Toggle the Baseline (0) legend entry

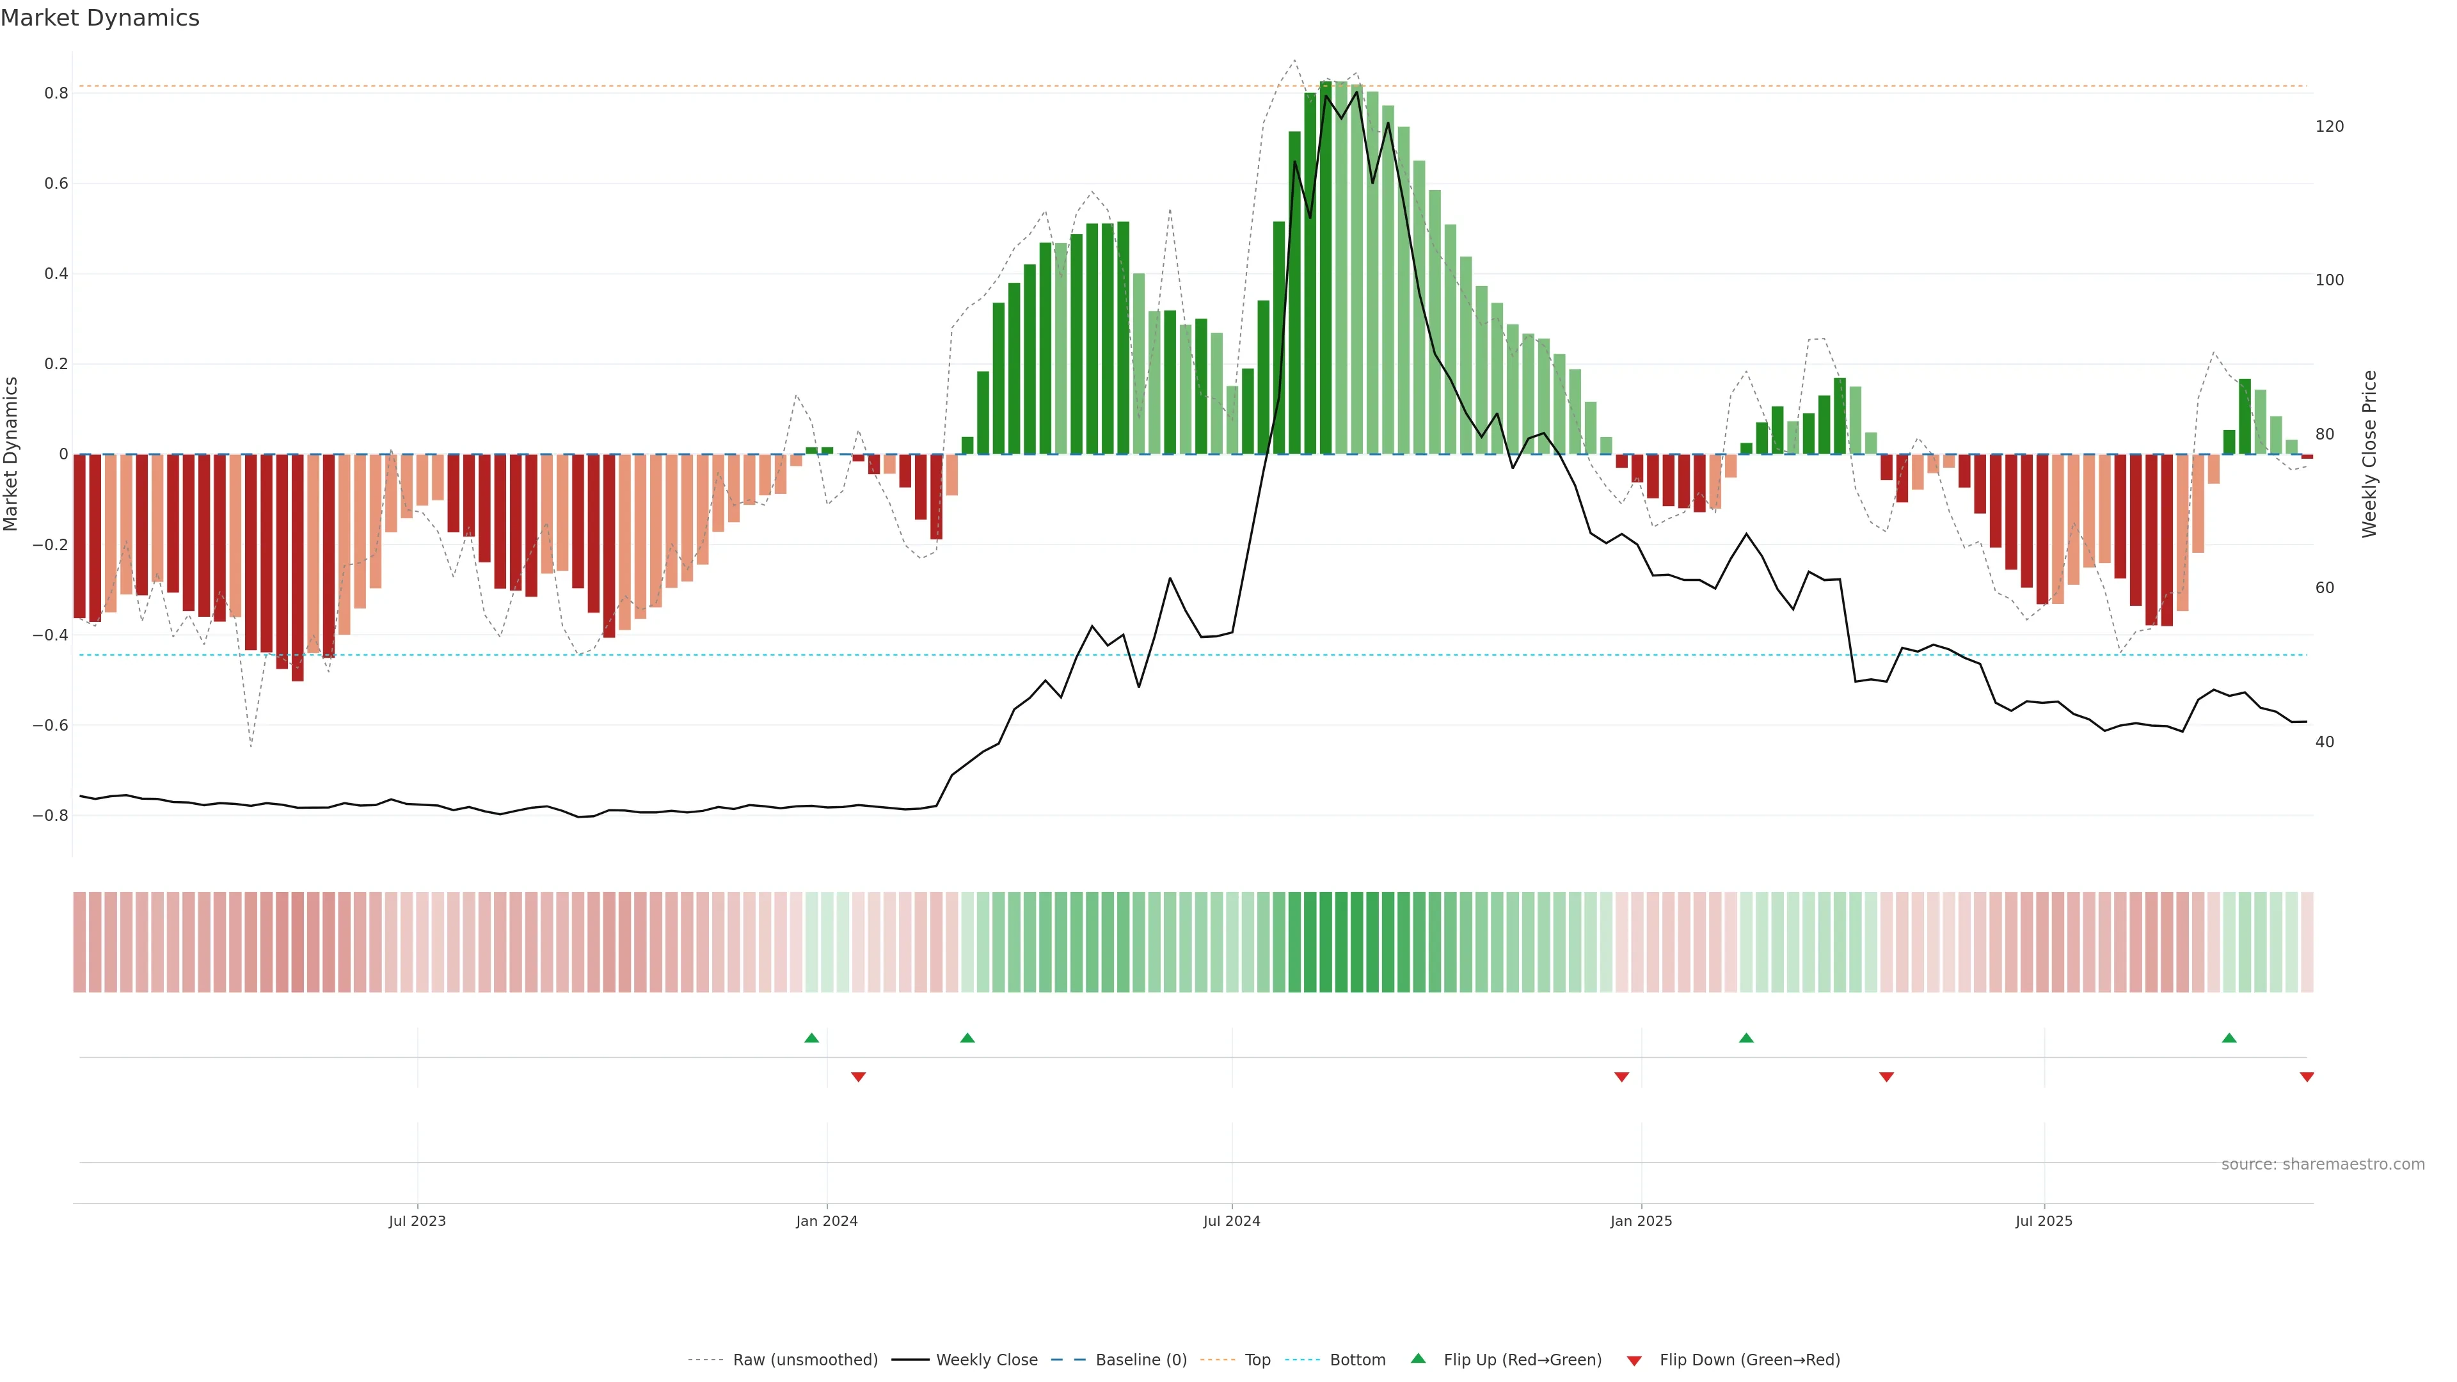pyautogui.click(x=1141, y=1360)
